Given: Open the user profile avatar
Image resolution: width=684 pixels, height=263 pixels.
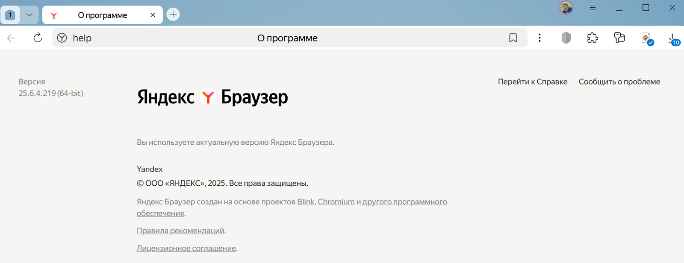Looking at the screenshot, I should pyautogui.click(x=566, y=8).
